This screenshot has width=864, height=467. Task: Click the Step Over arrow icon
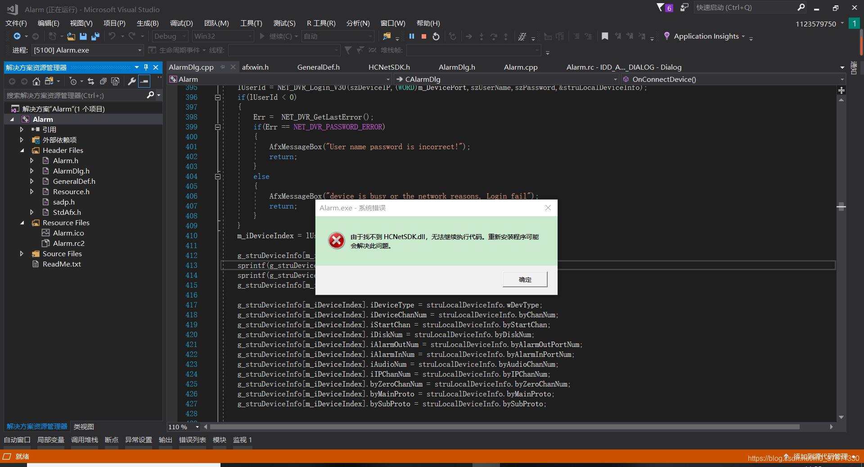point(494,36)
